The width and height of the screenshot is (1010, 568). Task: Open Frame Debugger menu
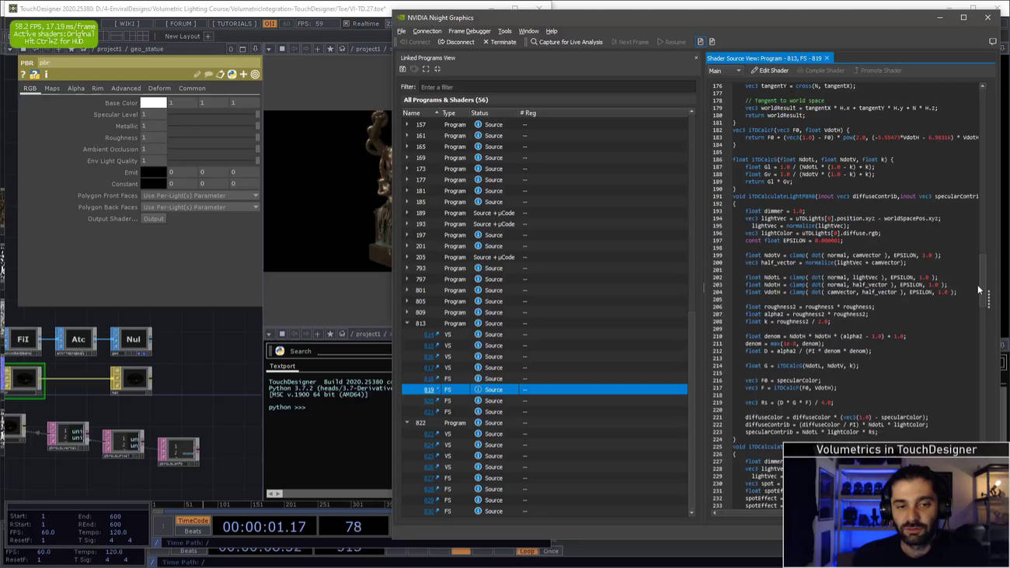[469, 31]
